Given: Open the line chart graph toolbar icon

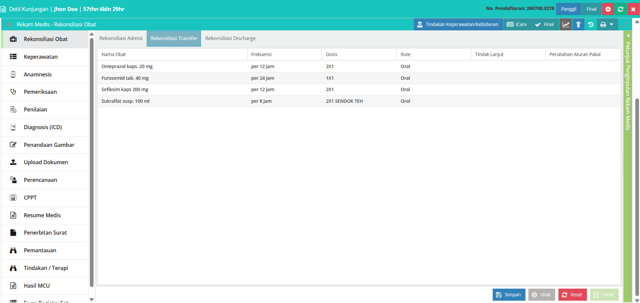Looking at the screenshot, I should coord(566,24).
